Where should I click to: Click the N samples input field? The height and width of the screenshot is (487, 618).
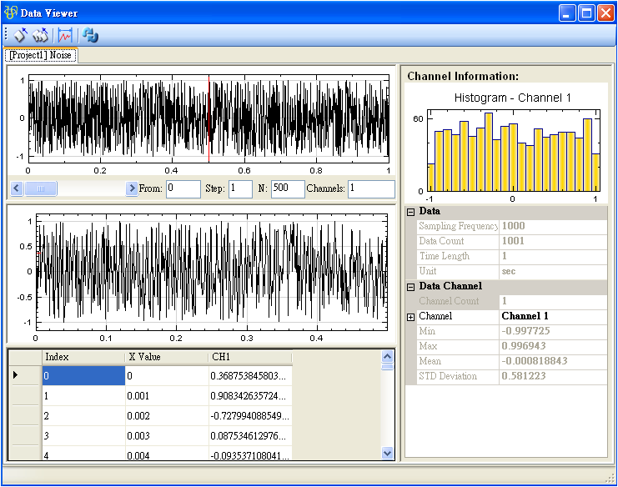287,188
